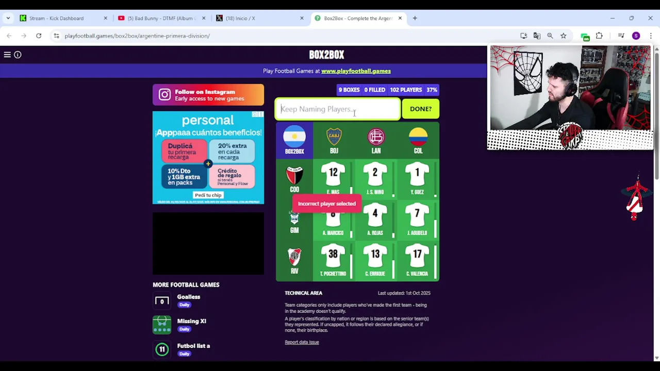Image resolution: width=660 pixels, height=371 pixels.
Task: Click the 0 FILLED stat badge
Action: pos(375,90)
